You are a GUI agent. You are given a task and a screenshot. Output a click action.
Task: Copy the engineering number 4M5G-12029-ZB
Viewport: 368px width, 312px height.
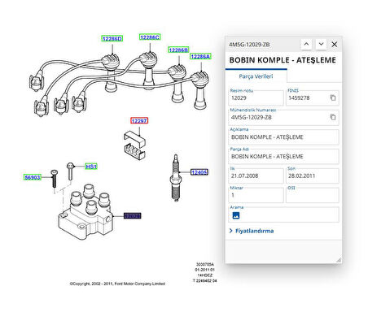click(x=333, y=117)
